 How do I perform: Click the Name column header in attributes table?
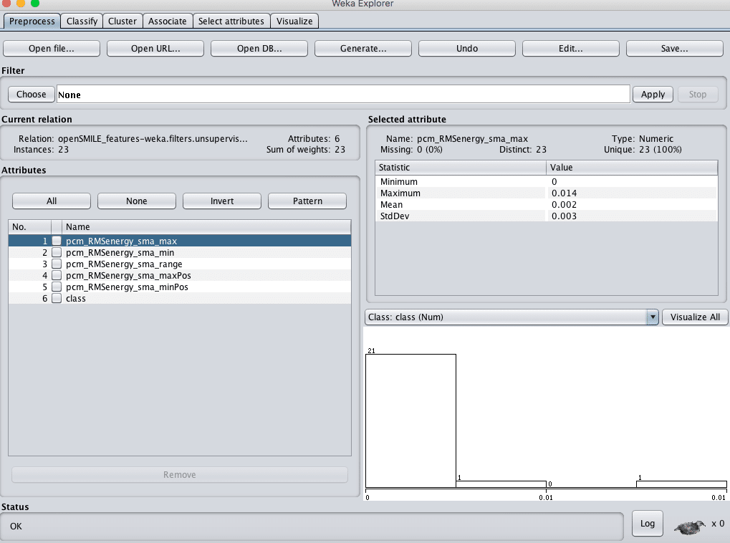206,227
